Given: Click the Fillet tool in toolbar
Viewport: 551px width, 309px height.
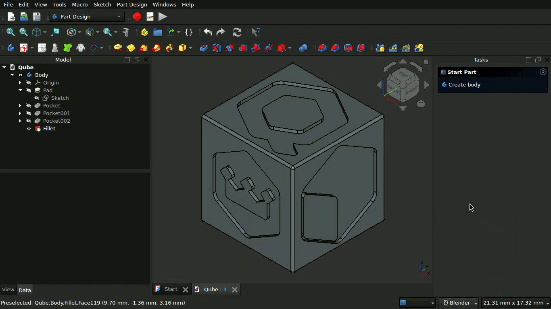Looking at the screenshot, I should point(322,48).
